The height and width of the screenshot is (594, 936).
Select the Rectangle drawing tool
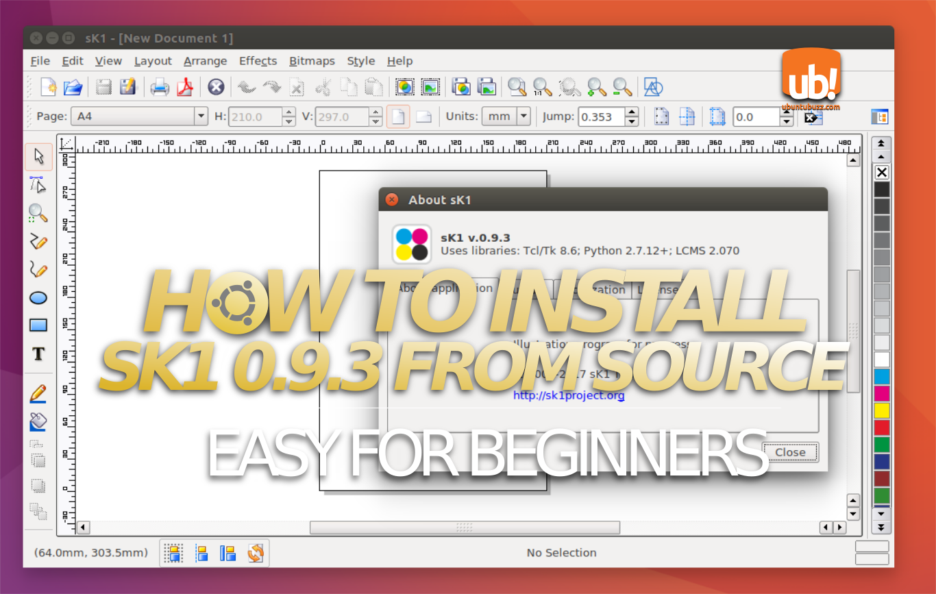coord(38,325)
